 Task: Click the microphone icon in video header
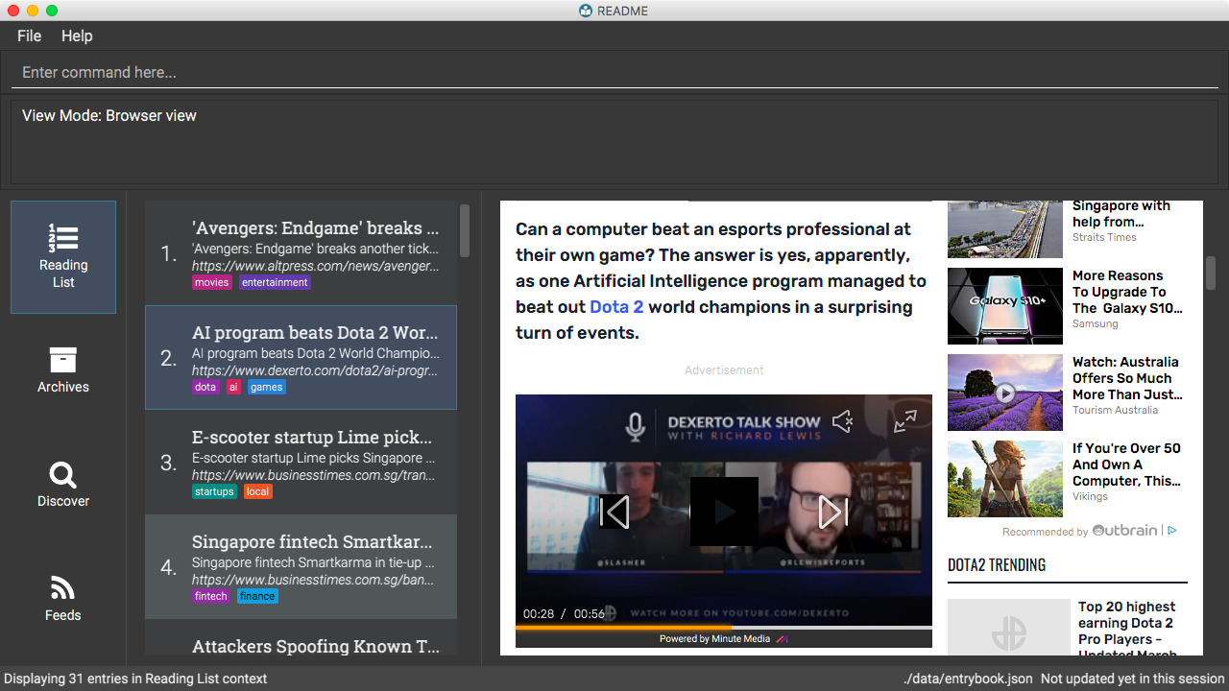point(635,427)
